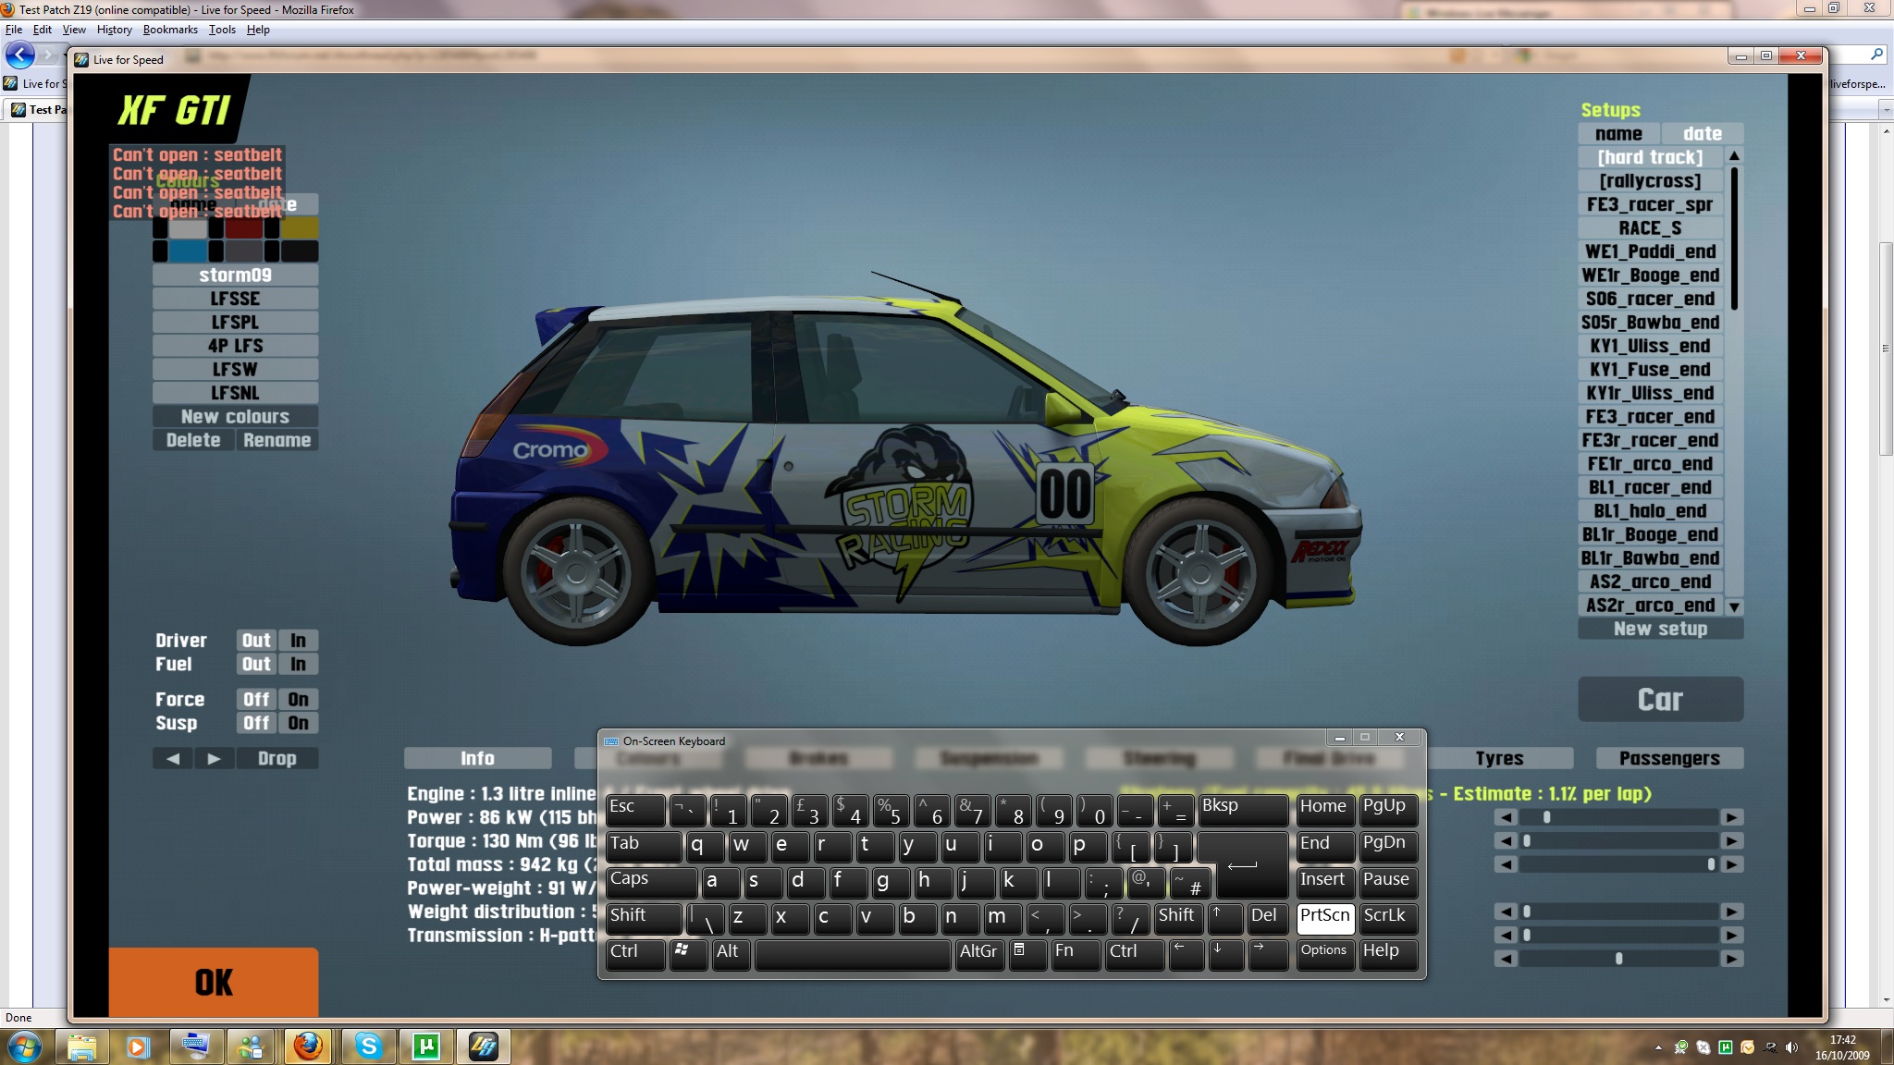Open Skype from the taskbar
The width and height of the screenshot is (1894, 1065).
tap(368, 1046)
